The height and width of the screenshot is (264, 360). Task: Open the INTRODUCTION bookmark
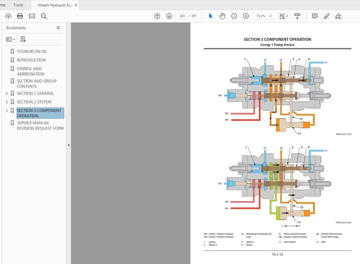(31, 60)
